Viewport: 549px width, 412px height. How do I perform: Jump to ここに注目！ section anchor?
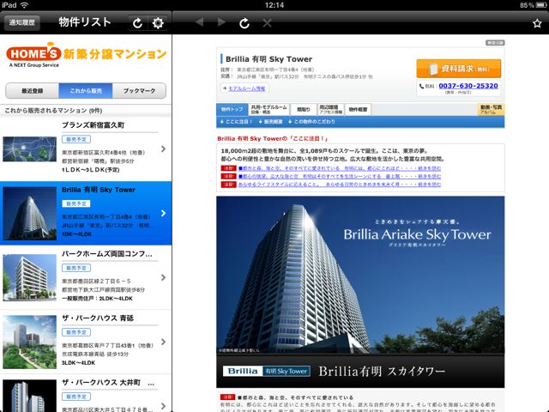tap(236, 122)
